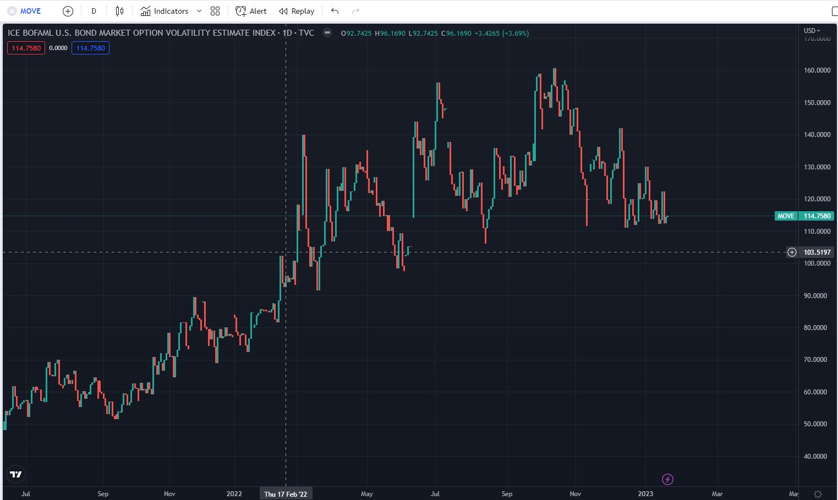Image resolution: width=838 pixels, height=500 pixels.
Task: Click the Thu 17 Feb '22 date label
Action: [x=286, y=494]
